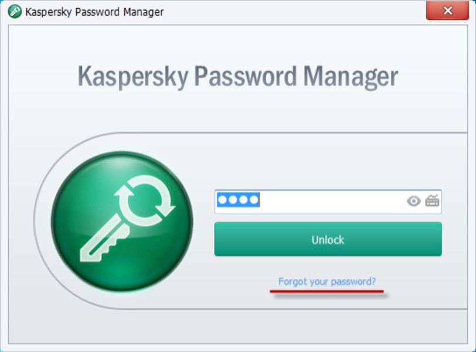The height and width of the screenshot is (352, 476).
Task: Click the large "Kaspersky Password Manager" heading
Action: (x=238, y=77)
